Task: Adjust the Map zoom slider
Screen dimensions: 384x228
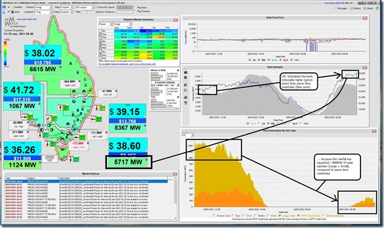Action: (88, 11)
